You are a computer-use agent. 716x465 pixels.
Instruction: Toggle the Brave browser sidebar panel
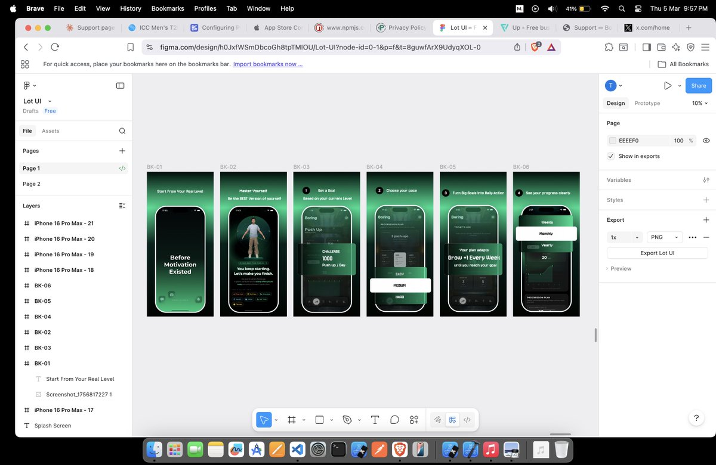pos(646,47)
